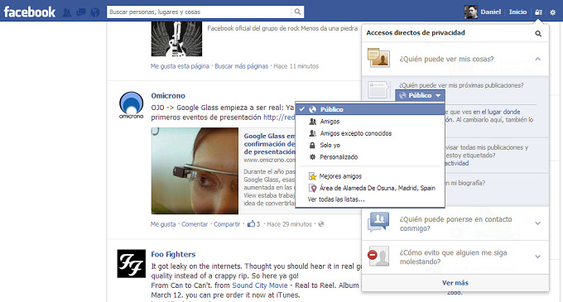Open Daniel's profile name link
The height and width of the screenshot is (302, 563).
[x=490, y=12]
